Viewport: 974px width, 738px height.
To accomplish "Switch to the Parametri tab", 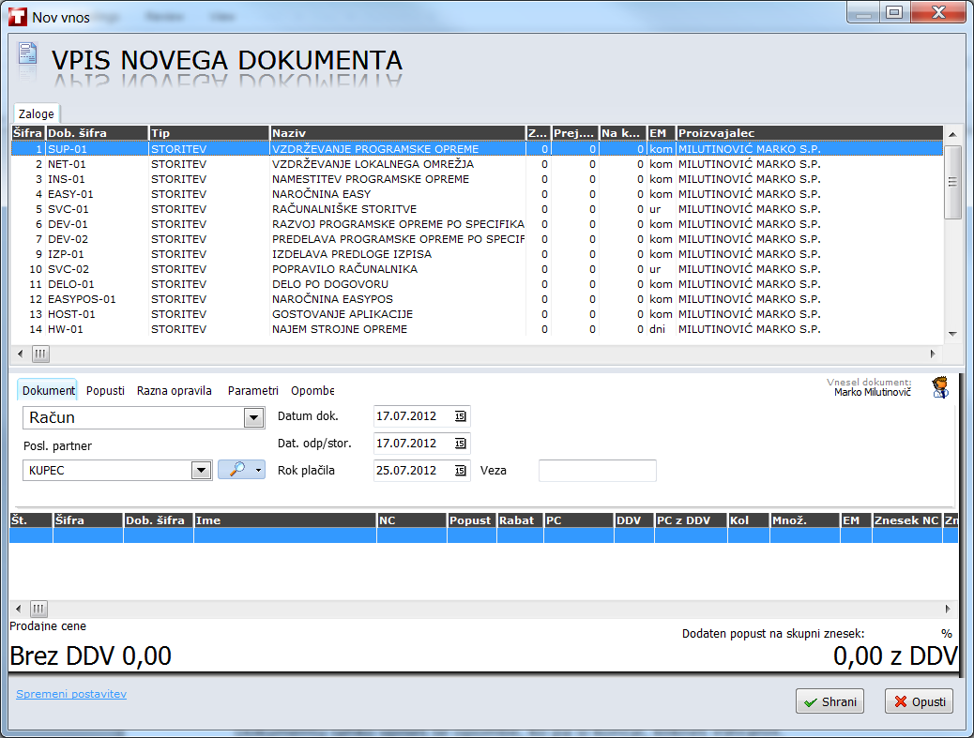I will (252, 390).
